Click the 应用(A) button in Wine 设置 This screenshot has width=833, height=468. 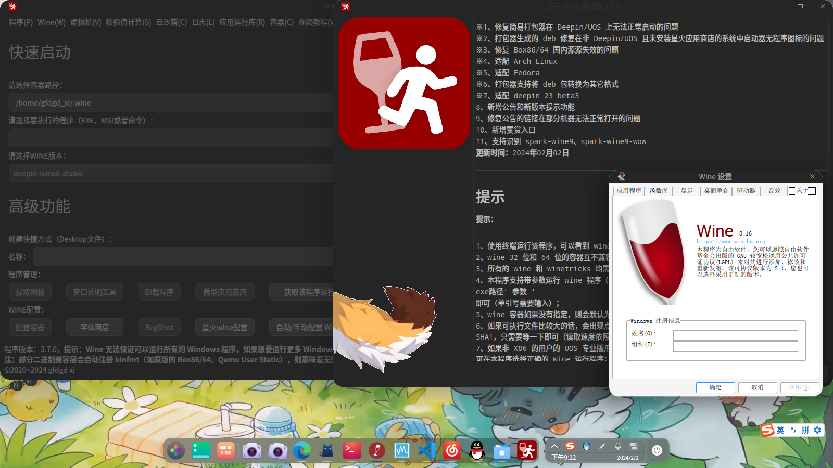pos(799,387)
